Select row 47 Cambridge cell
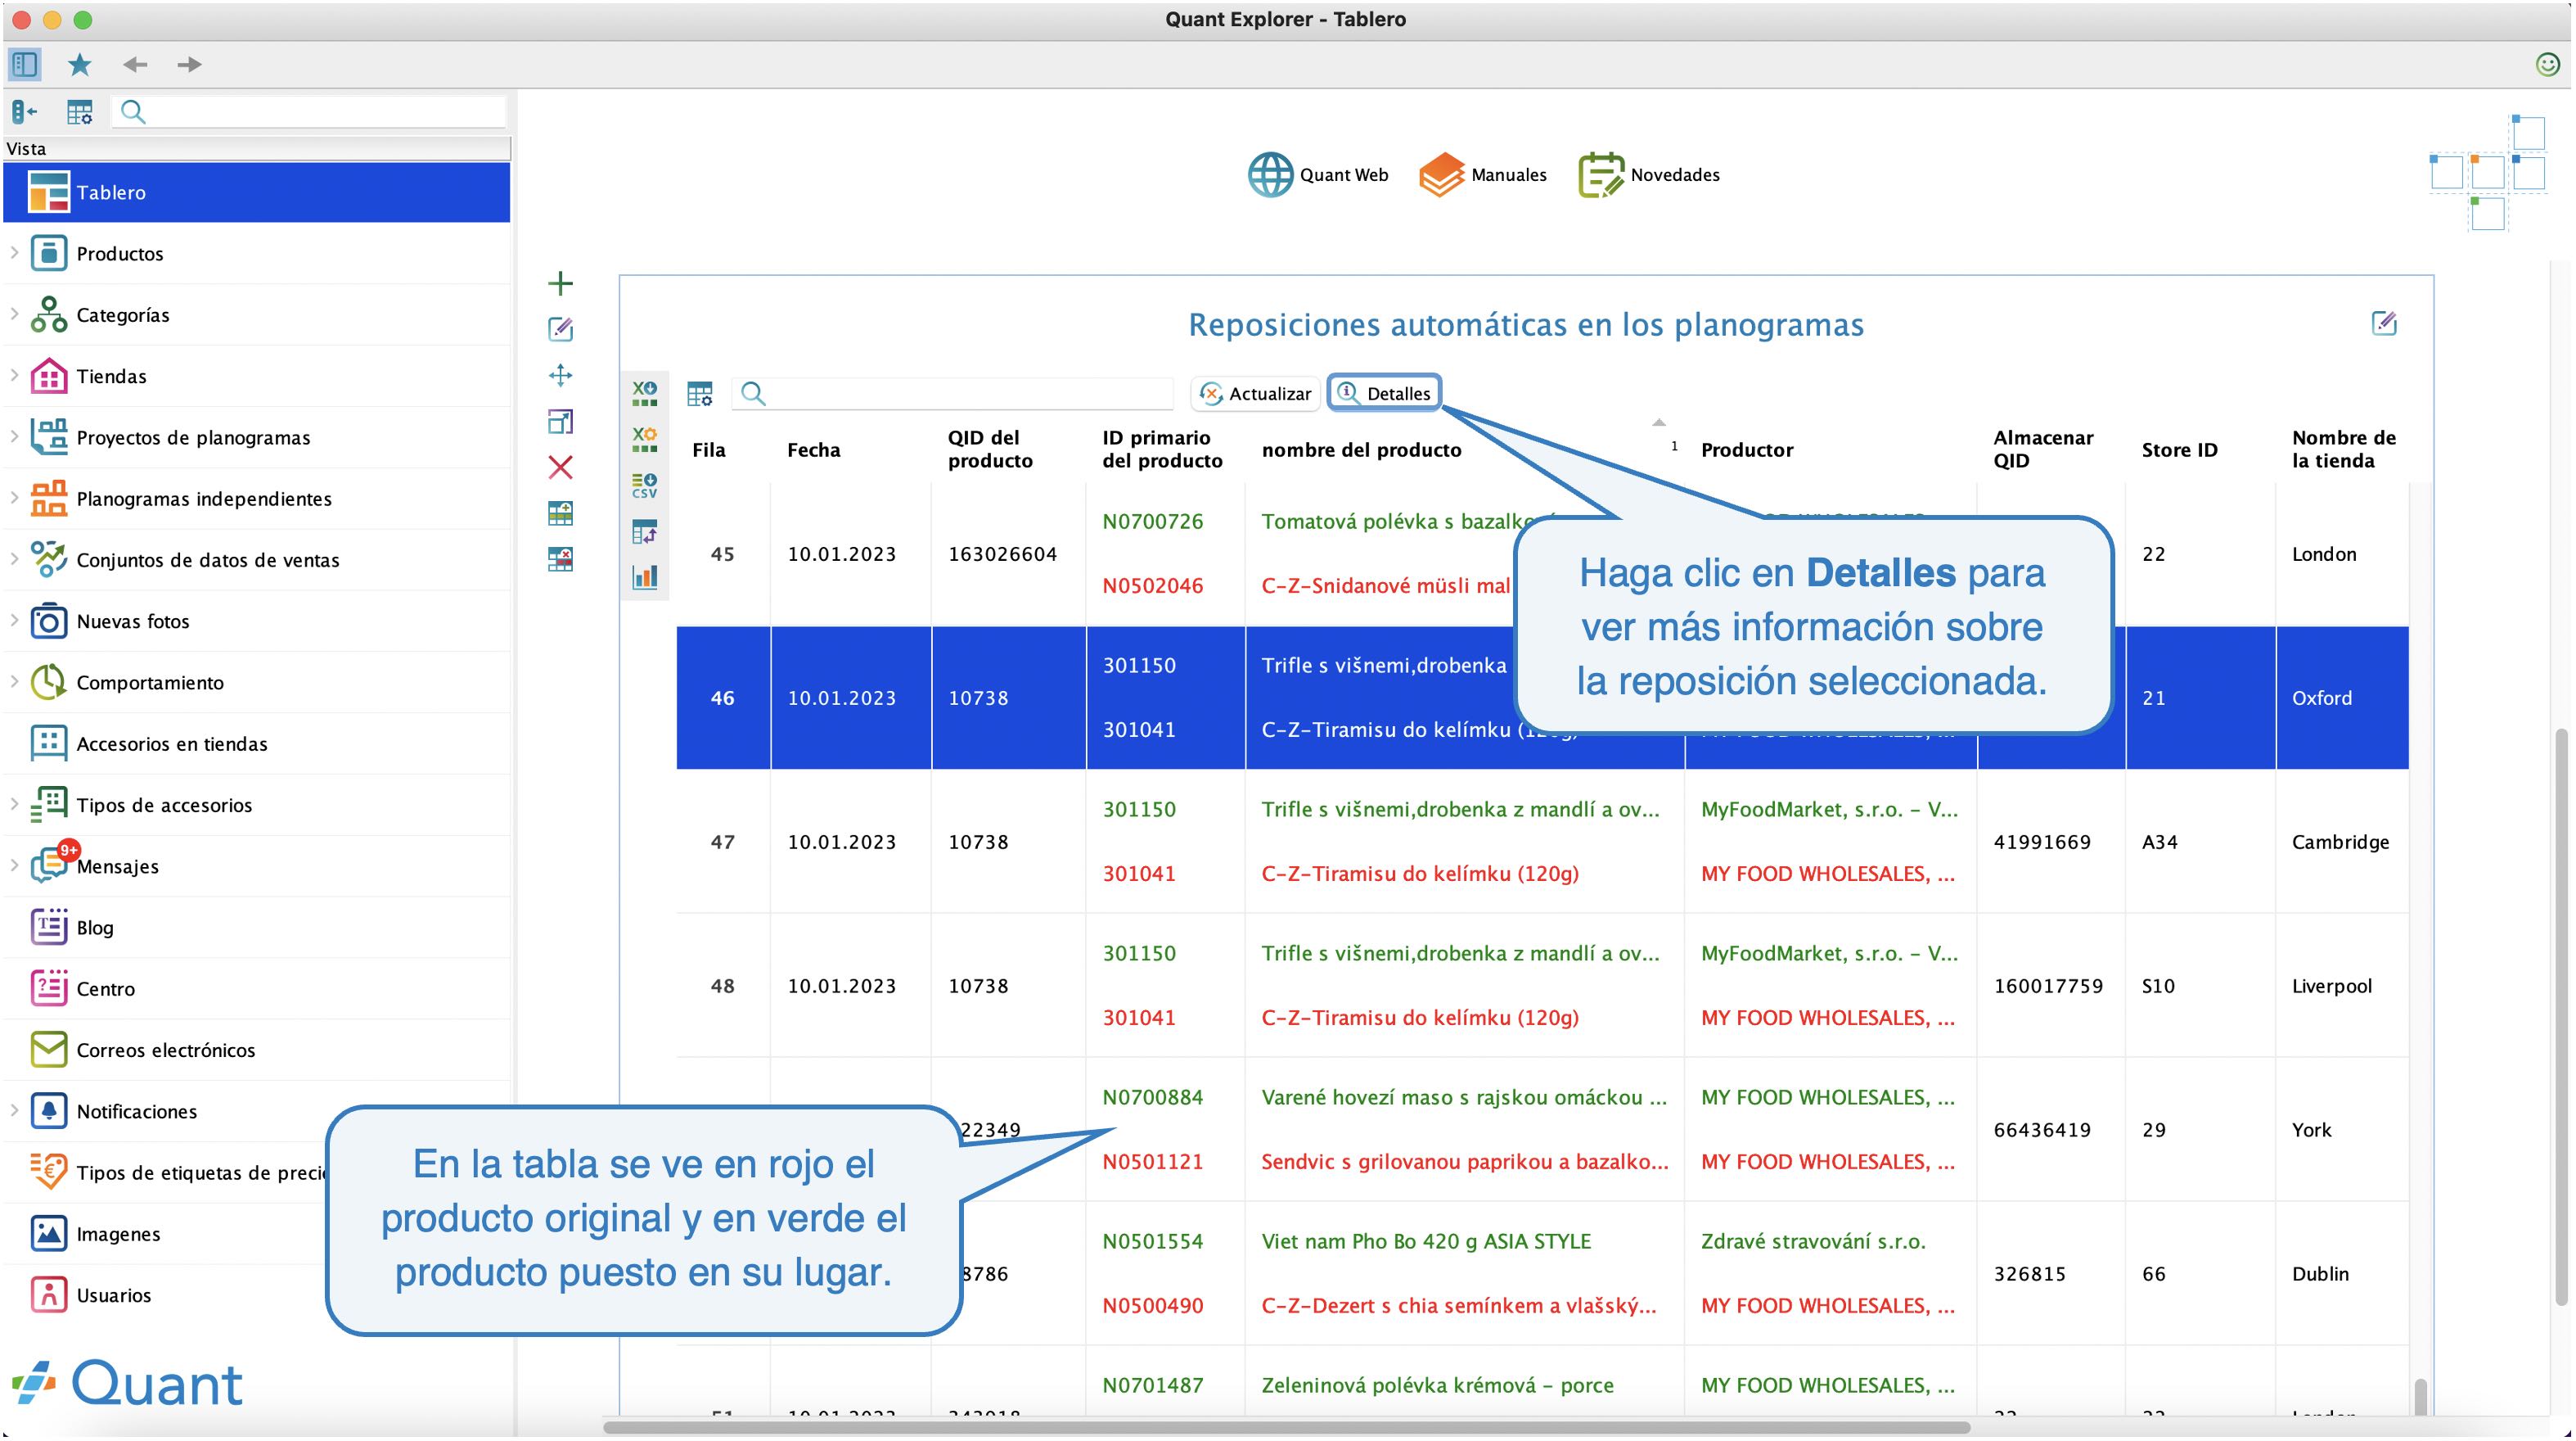Screen dimensions: 2576x1441 (2340, 842)
